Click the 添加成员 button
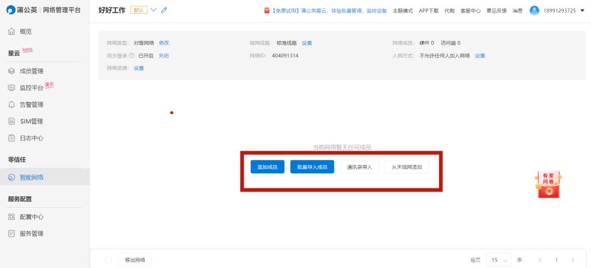 [x=267, y=167]
